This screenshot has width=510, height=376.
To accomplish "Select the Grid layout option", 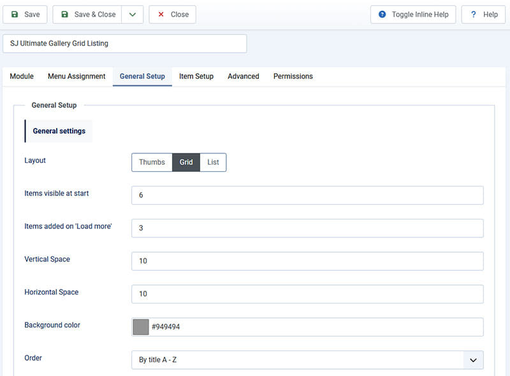I will [186, 162].
